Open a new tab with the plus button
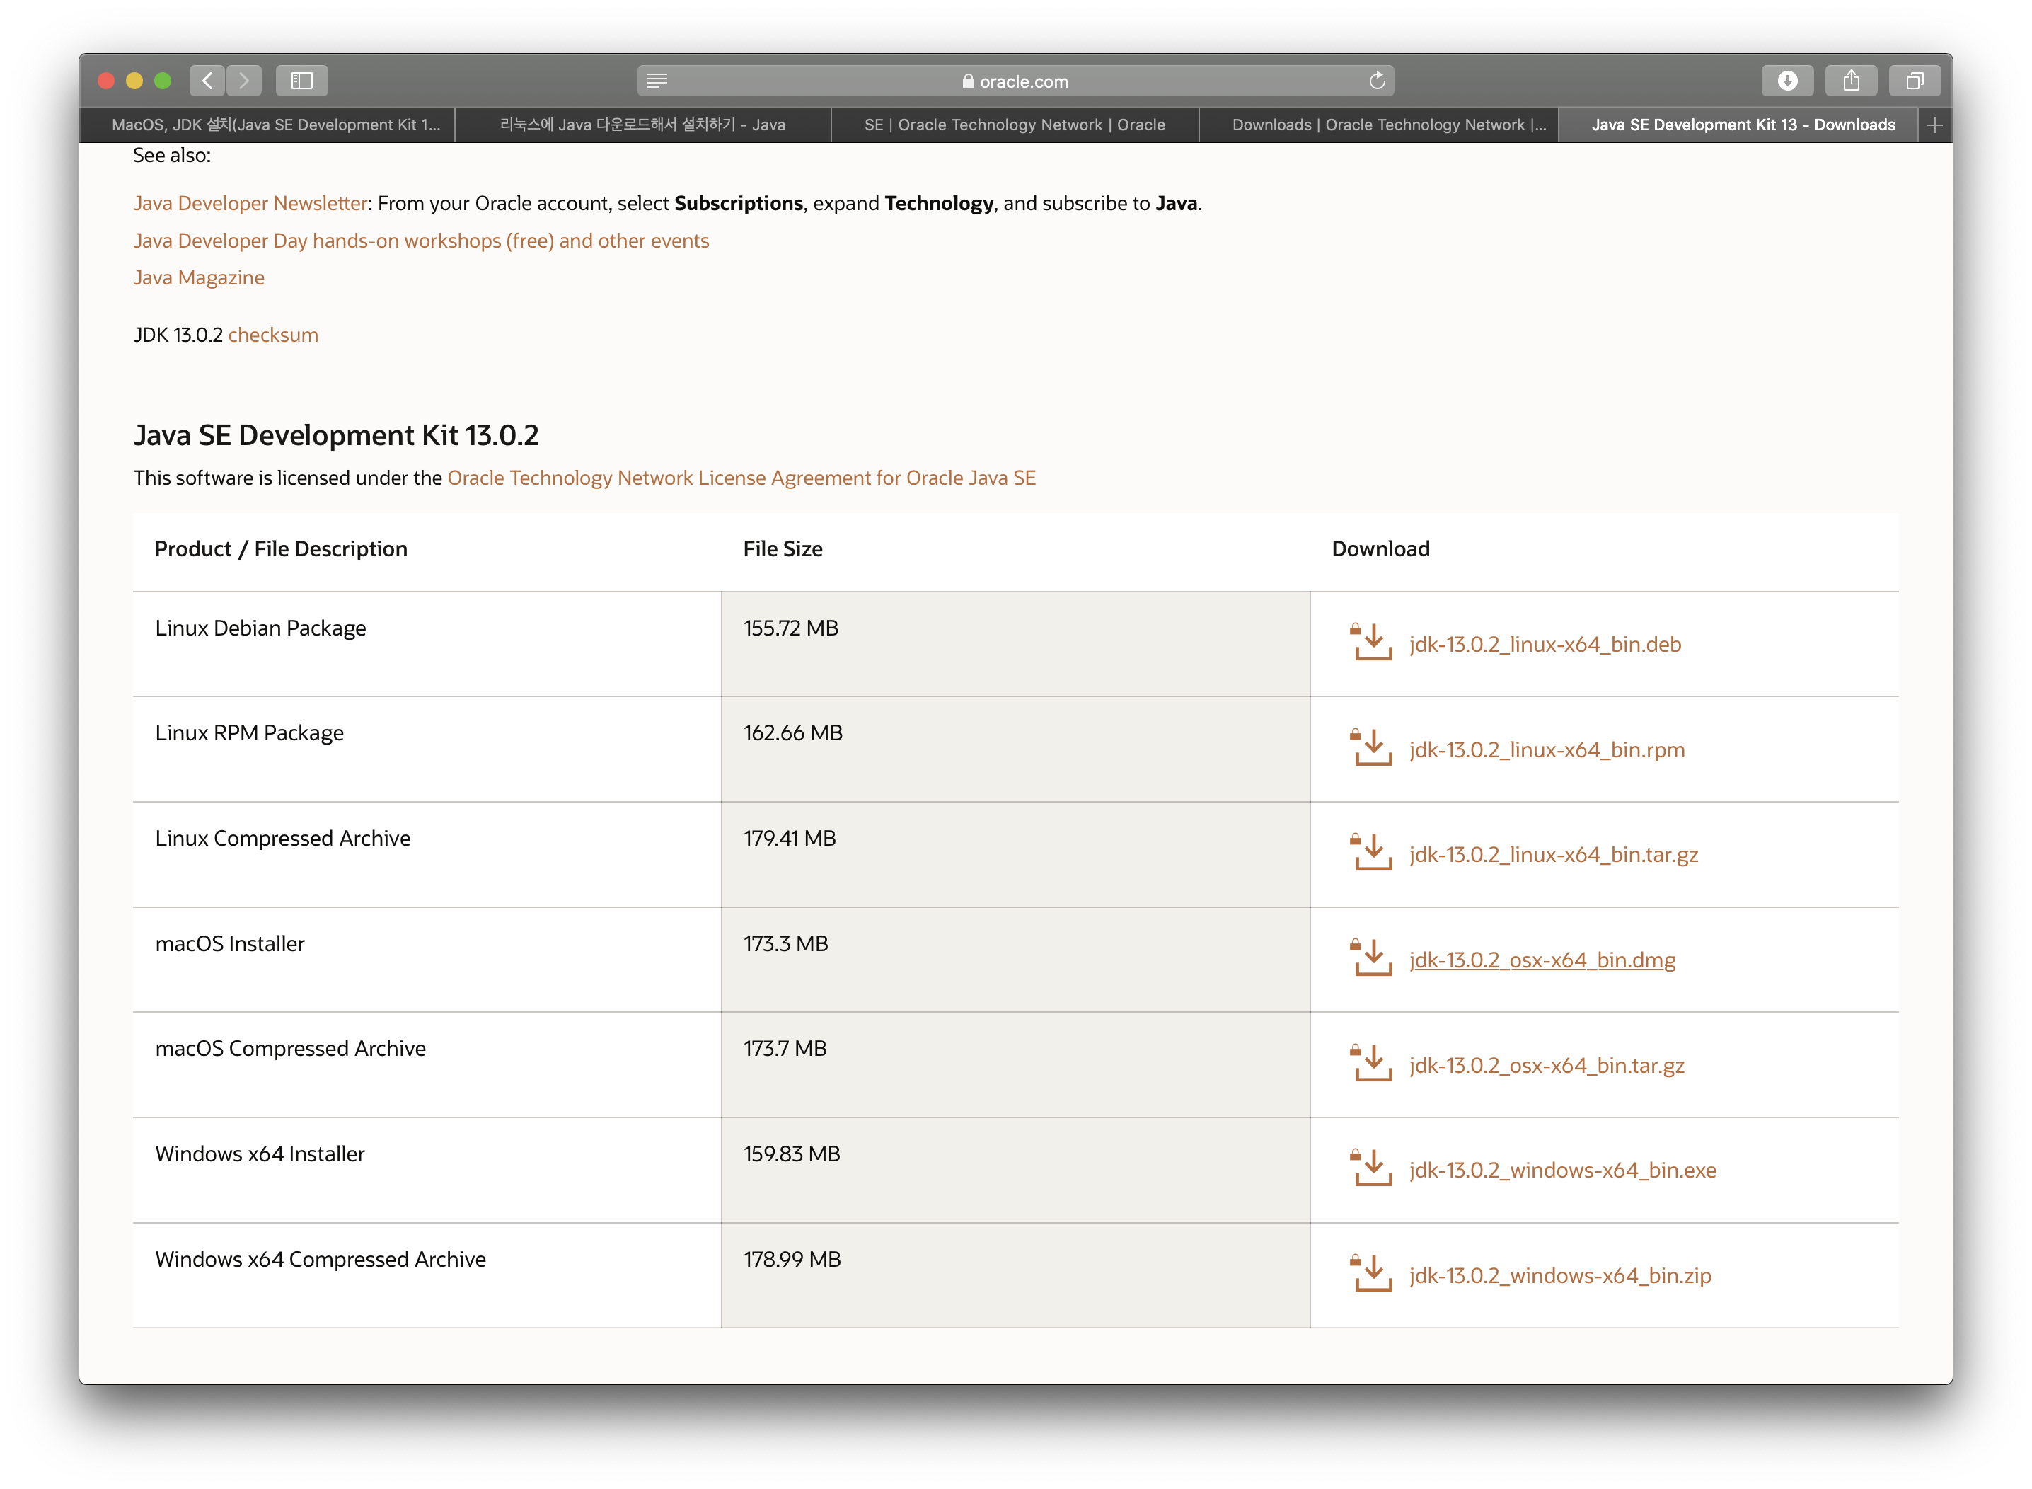The image size is (2032, 1489). 1934,125
